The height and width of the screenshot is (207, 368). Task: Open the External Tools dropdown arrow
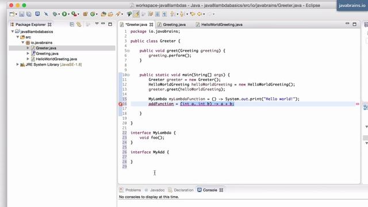tap(78, 14)
